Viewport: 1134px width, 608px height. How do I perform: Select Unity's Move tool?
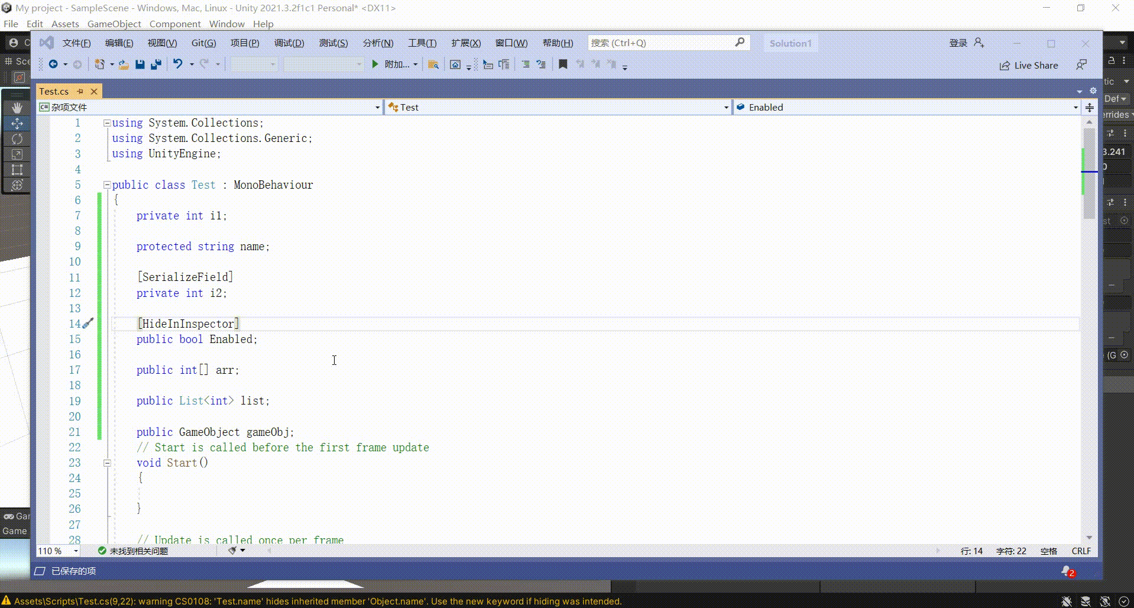point(17,123)
